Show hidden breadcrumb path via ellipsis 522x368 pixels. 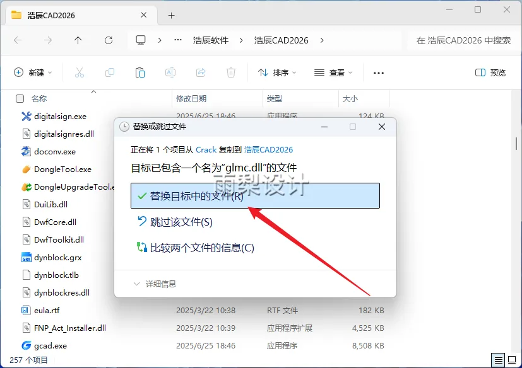click(x=178, y=40)
